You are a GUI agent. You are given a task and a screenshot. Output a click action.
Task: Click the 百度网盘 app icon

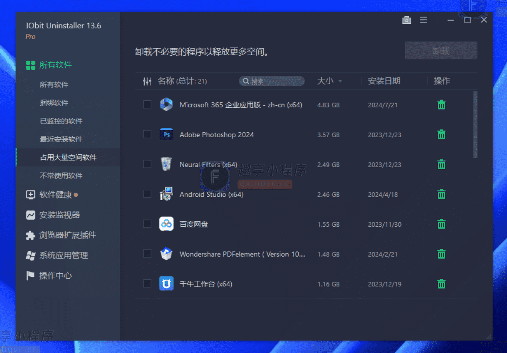166,224
